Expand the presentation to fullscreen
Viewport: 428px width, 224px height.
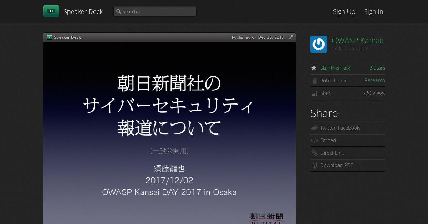click(x=291, y=37)
